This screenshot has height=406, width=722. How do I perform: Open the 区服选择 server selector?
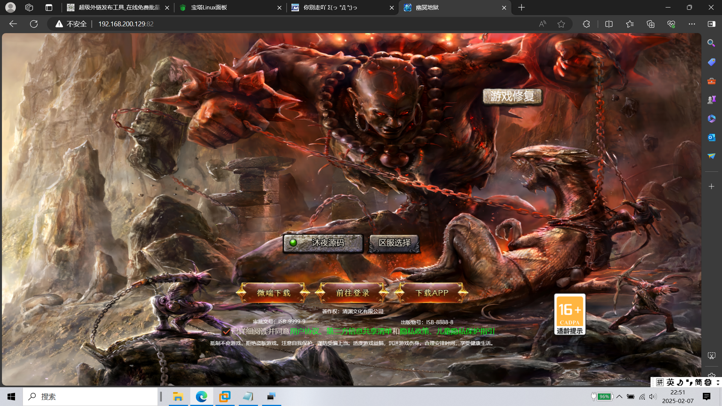tap(394, 243)
